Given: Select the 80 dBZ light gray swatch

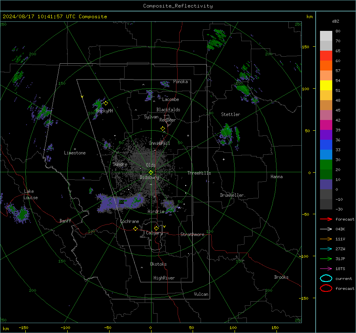Looking at the screenshot, I should pyautogui.click(x=326, y=36).
